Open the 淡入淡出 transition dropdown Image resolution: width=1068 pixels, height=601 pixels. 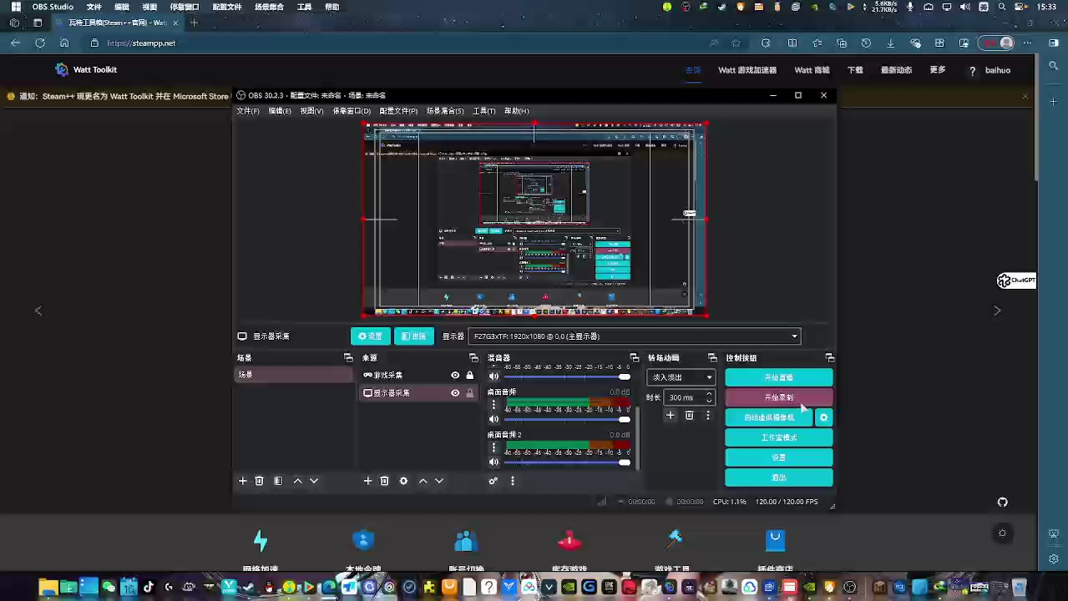tap(681, 377)
